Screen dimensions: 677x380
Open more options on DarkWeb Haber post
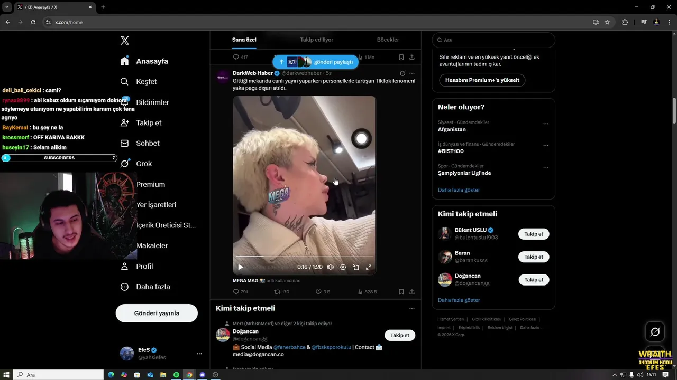(x=412, y=73)
